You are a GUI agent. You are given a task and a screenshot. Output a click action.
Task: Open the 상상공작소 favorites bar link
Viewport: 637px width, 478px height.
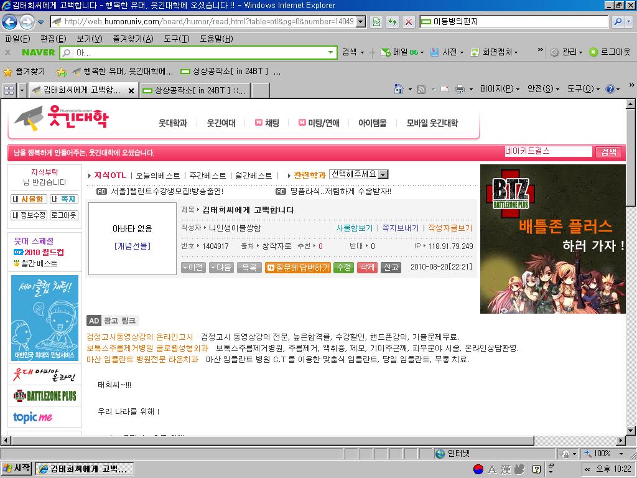pos(224,72)
